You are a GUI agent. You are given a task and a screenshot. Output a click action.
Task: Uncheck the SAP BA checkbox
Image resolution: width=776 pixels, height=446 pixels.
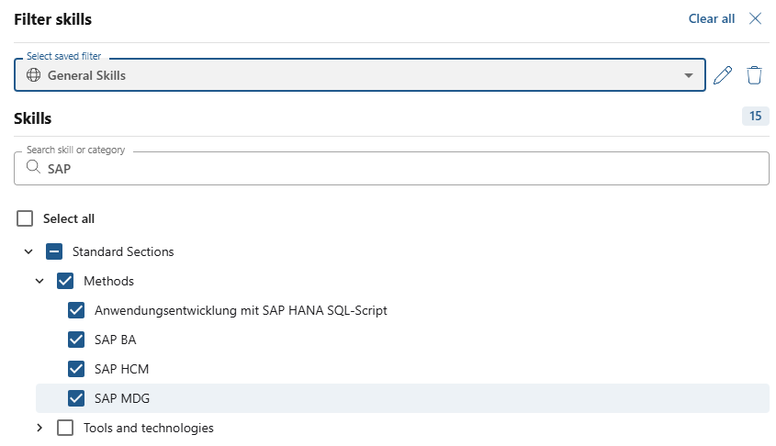[x=76, y=340]
